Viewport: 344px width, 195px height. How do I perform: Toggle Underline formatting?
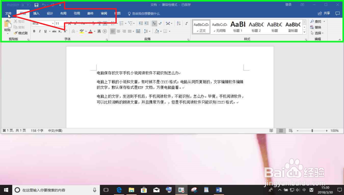click(45, 31)
